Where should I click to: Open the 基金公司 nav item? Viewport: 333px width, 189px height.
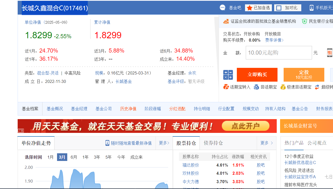[x=104, y=109]
